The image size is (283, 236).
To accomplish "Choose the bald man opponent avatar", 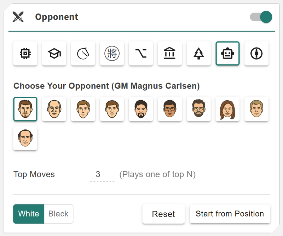I will click(54, 109).
